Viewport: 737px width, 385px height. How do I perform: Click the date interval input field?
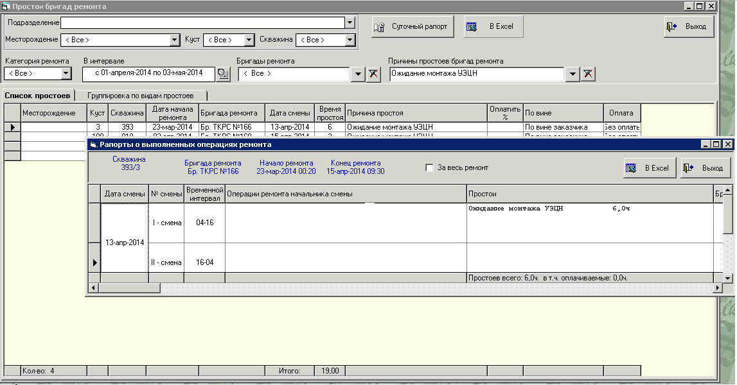click(x=148, y=73)
